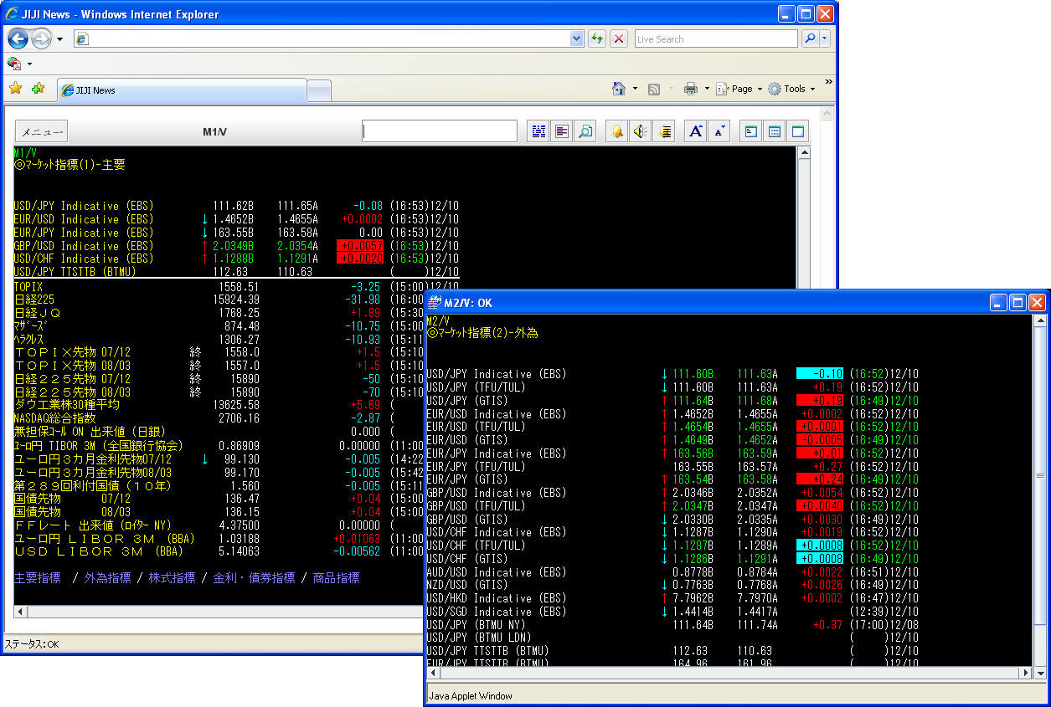Viewport: 1051px width, 707px height.
Task: Click the green Refresh page icon
Action: coord(597,38)
